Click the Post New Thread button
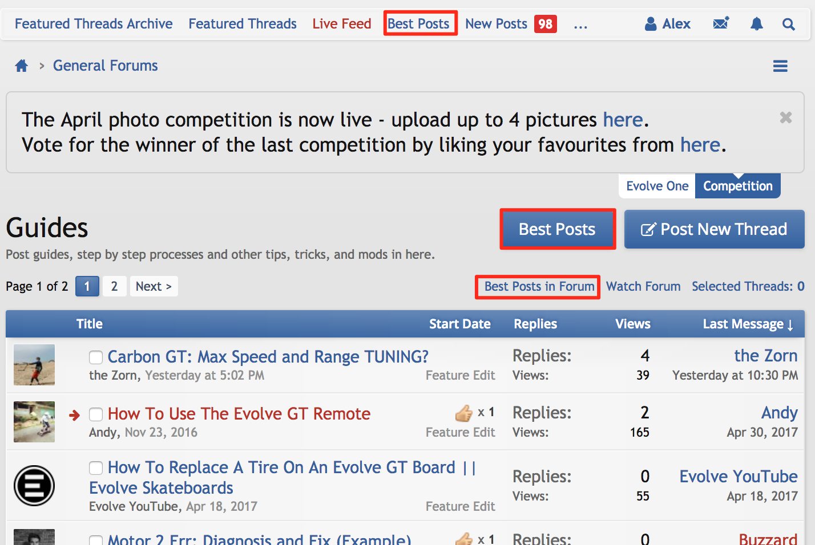This screenshot has height=545, width=815. [714, 229]
